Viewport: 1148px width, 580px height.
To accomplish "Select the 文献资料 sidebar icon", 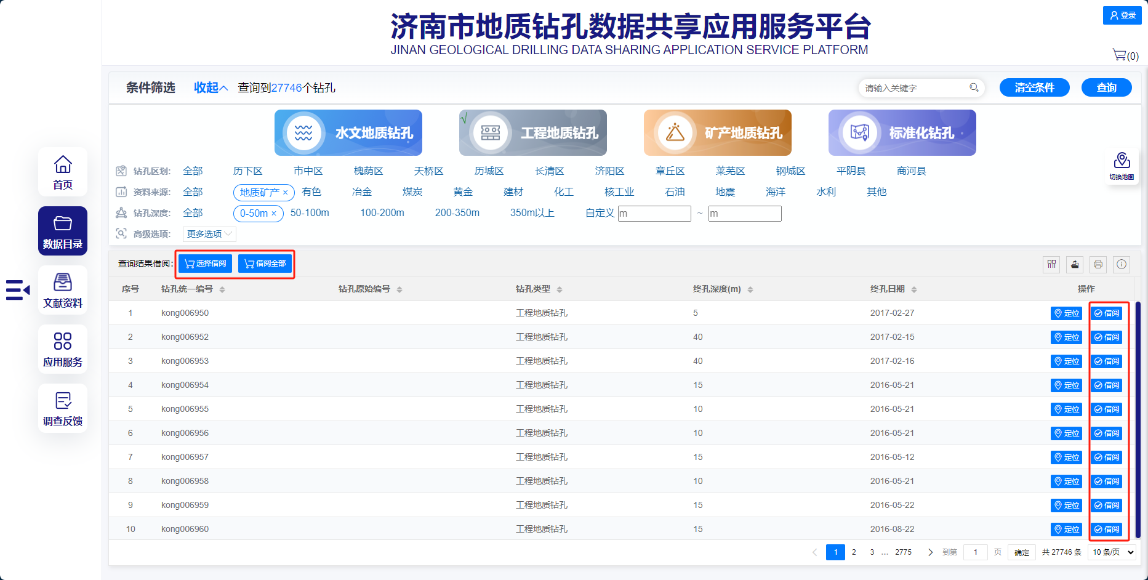I will tap(62, 290).
